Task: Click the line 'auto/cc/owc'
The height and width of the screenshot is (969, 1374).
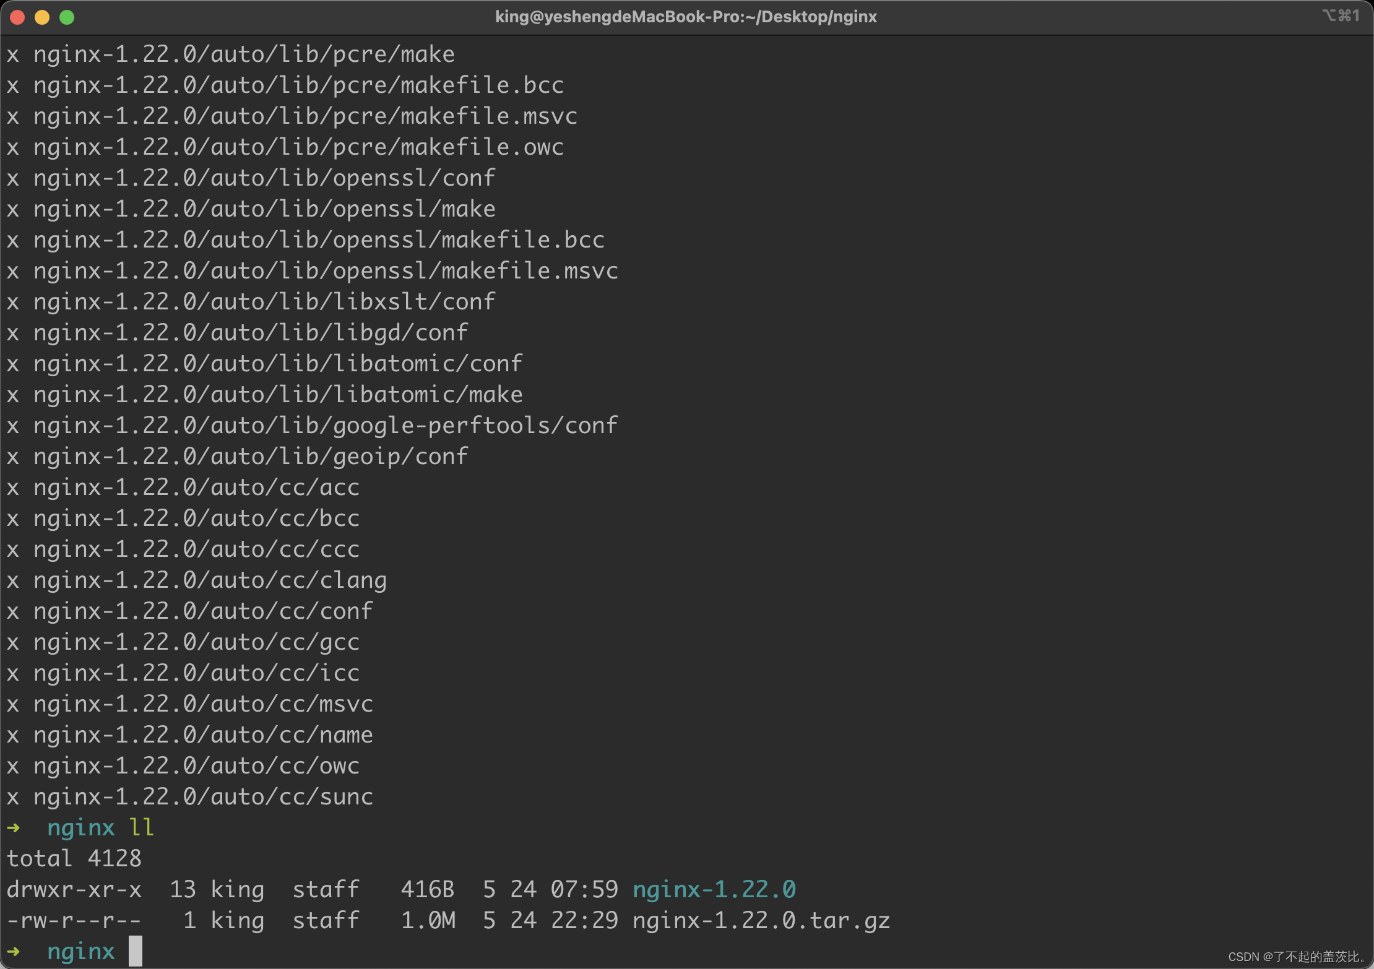Action: pos(183,766)
